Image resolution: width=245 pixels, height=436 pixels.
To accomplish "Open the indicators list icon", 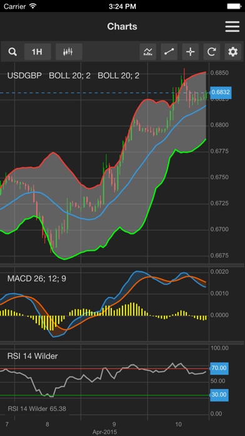I will tap(148, 52).
